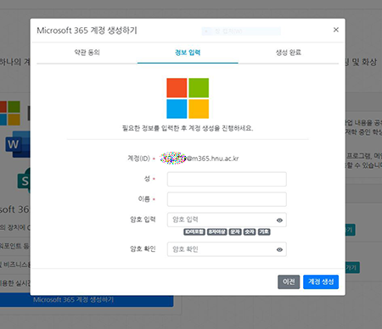
Task: Click the dialog title Microsoft 365 계정 생성하기
Action: click(87, 31)
